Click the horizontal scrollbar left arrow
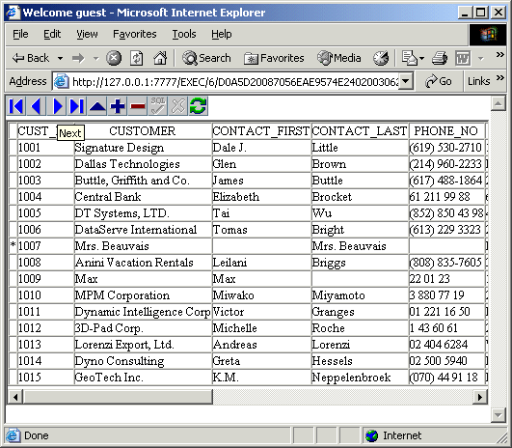The height and width of the screenshot is (448, 512). coord(15,397)
